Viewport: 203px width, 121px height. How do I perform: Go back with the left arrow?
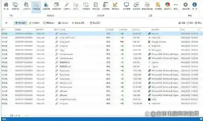pos(7,23)
